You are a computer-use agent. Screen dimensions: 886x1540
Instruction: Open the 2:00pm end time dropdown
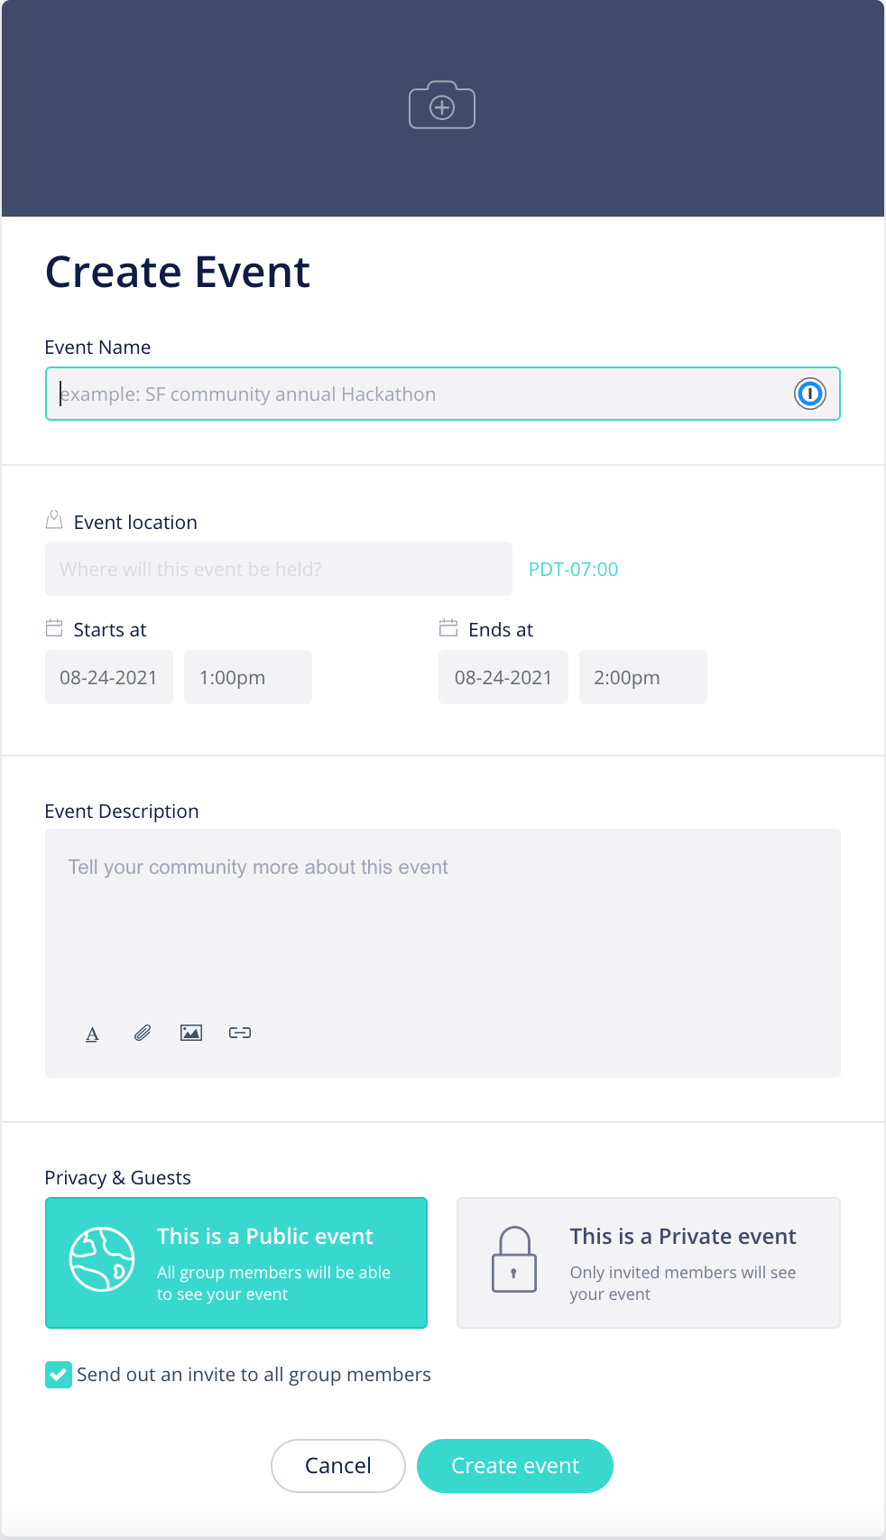click(643, 677)
